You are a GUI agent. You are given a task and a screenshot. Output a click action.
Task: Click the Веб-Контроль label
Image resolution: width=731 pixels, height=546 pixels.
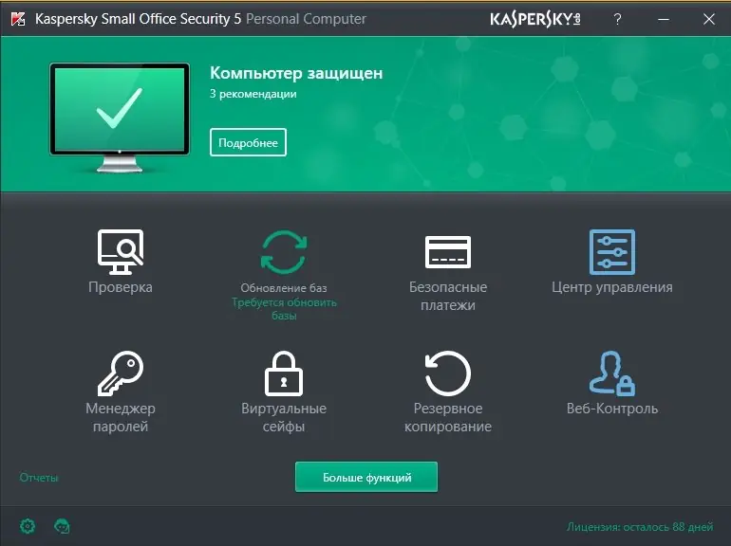pyautogui.click(x=612, y=409)
